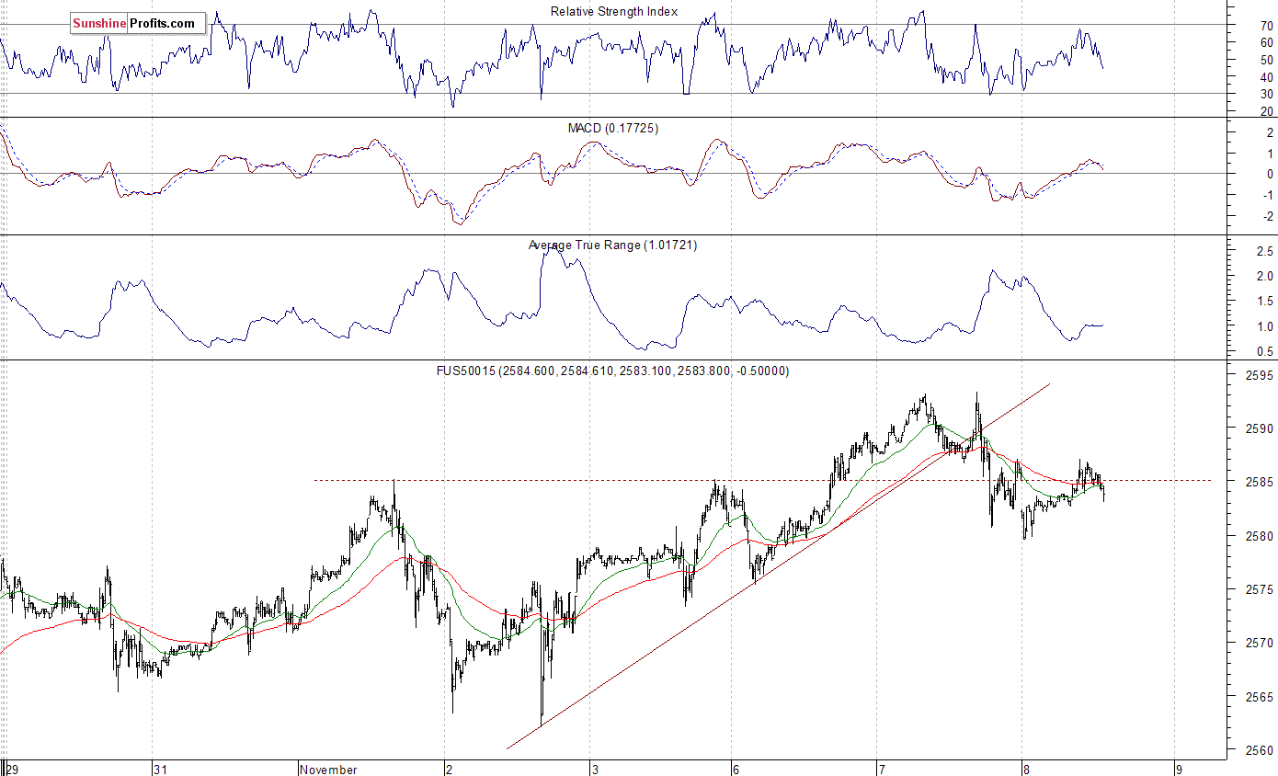This screenshot has width=1278, height=776.
Task: Click the 2560 price axis label
Action: [x=1258, y=750]
